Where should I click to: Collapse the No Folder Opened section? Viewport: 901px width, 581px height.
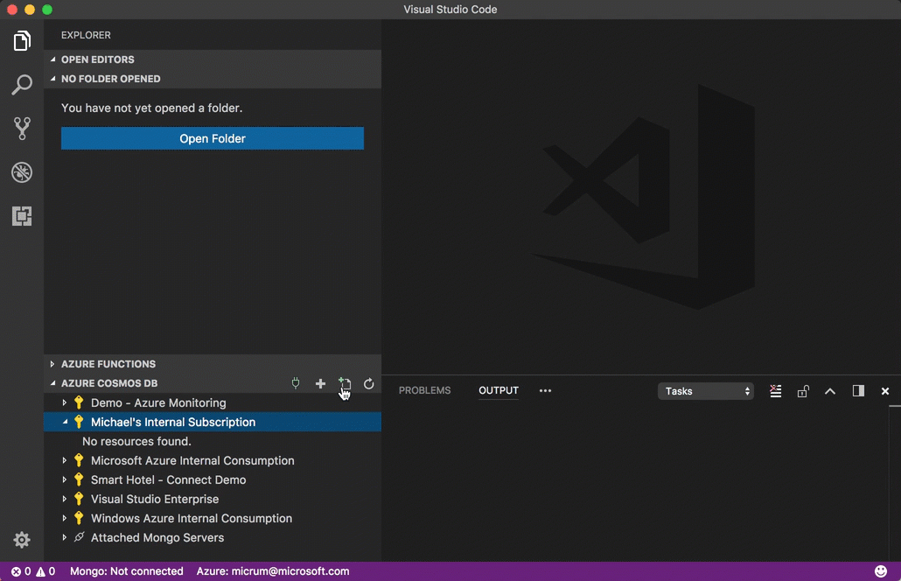tap(52, 79)
